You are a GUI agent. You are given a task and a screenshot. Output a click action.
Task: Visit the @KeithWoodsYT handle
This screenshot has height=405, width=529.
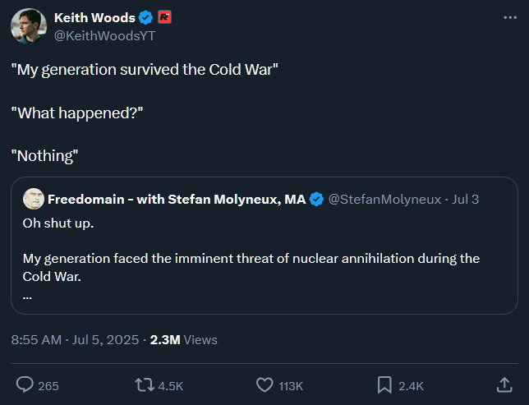pos(105,36)
